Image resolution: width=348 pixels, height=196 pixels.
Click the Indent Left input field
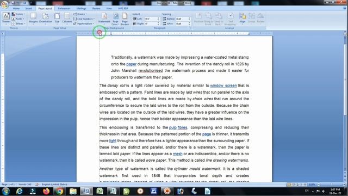(151, 19)
